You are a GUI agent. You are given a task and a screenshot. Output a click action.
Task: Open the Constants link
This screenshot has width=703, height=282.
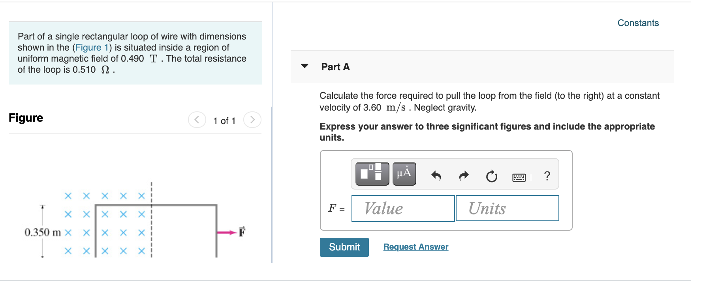click(x=638, y=23)
